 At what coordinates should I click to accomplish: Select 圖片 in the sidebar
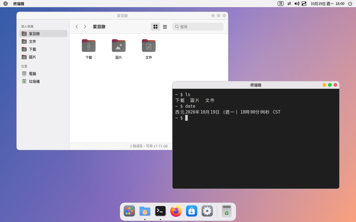[43, 57]
